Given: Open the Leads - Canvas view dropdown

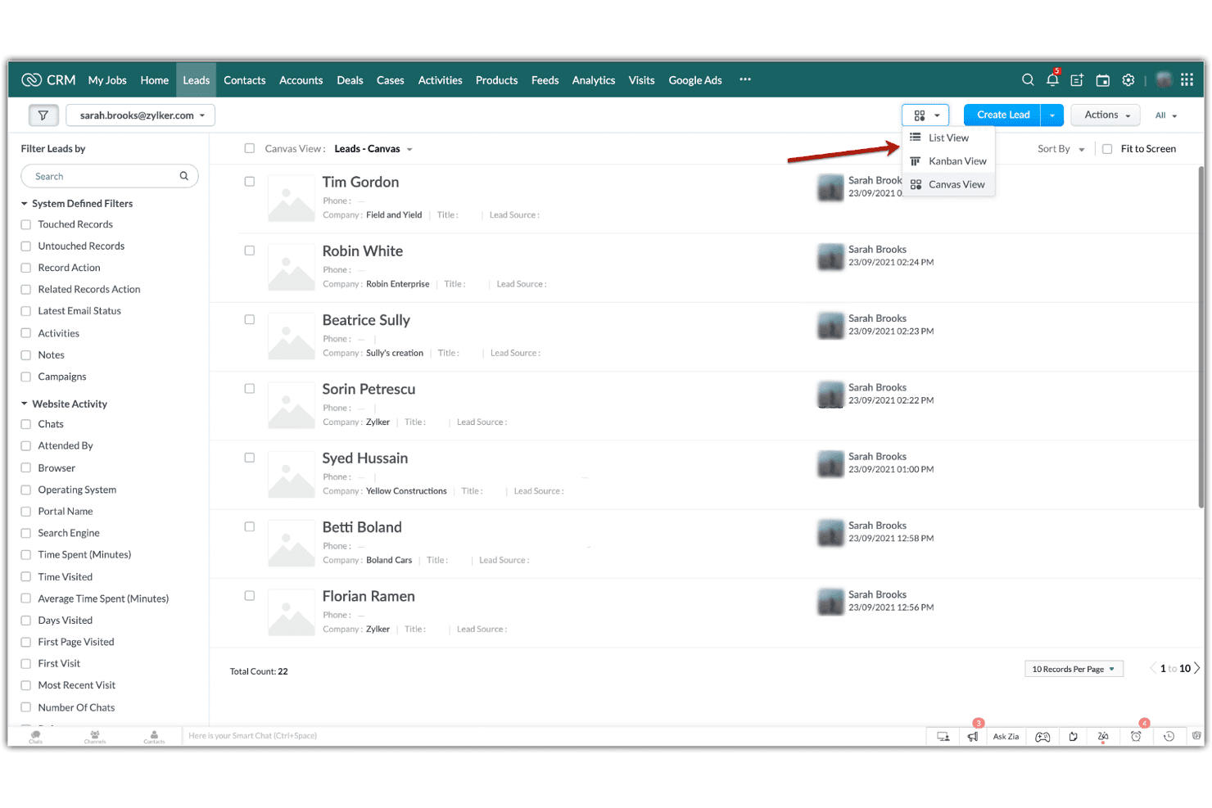Looking at the screenshot, I should (x=373, y=149).
